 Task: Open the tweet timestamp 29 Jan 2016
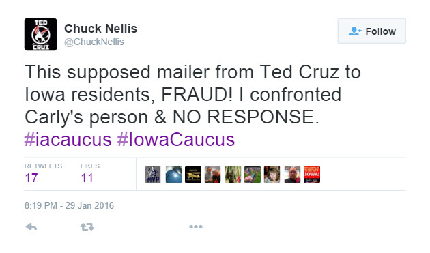tap(69, 205)
